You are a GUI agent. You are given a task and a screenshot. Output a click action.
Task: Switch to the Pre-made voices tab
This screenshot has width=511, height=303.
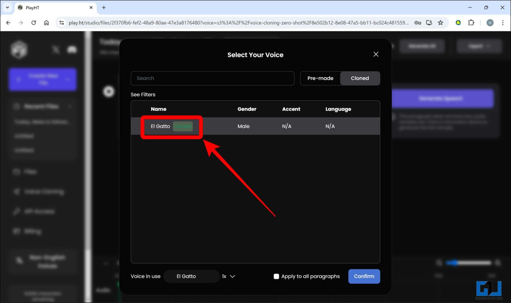[x=320, y=78]
